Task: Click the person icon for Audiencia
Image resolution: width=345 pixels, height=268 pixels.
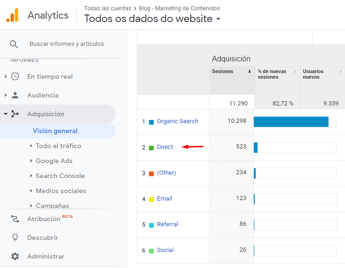Action: (x=15, y=95)
